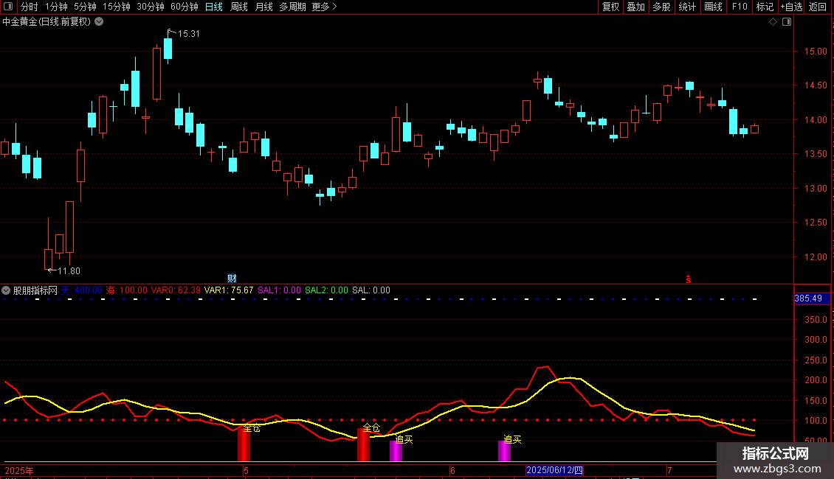Expand the 股朋指标网 indicator dropdown
The height and width of the screenshot is (479, 834).
[x=7, y=290]
